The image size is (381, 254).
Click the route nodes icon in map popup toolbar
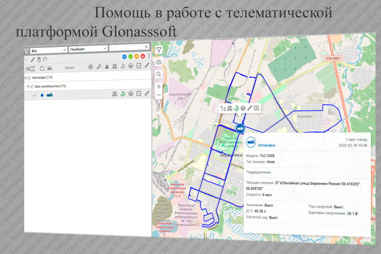pos(223,109)
